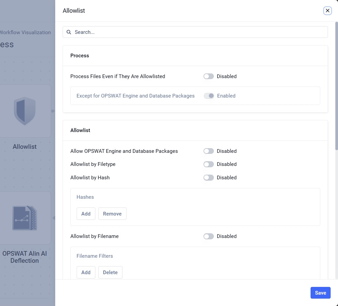Image resolution: width=338 pixels, height=306 pixels.
Task: Enable Allowlist by Filename switch
Action: coord(208,237)
